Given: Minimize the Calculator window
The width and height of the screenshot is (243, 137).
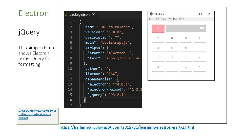Looking at the screenshot, I should tap(192, 14).
